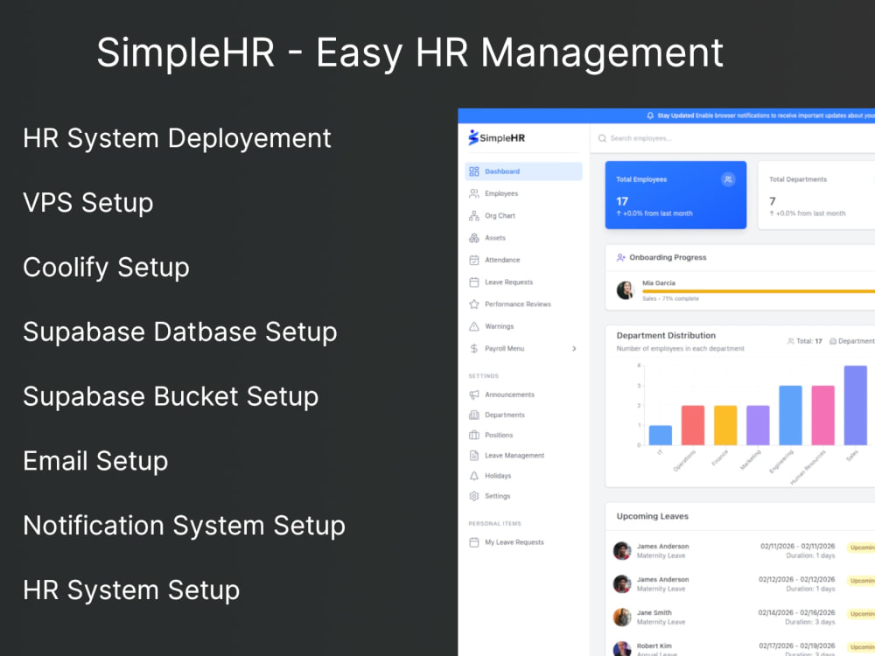
Task: Click the Total Departments card
Action: [816, 195]
